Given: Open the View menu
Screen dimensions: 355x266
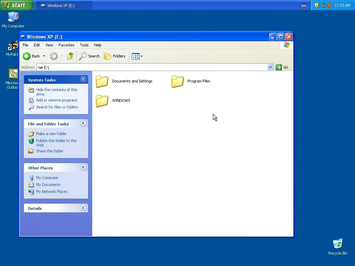Looking at the screenshot, I should [49, 45].
